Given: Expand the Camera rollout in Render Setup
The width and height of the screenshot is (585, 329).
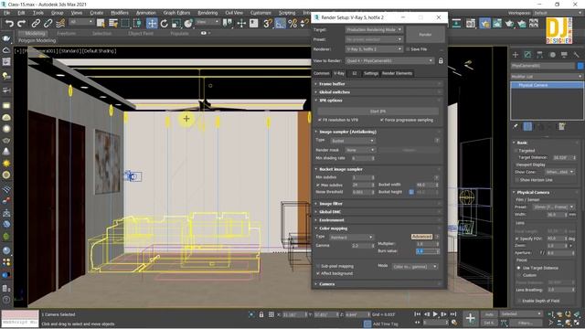Looking at the screenshot, I should pyautogui.click(x=378, y=284).
